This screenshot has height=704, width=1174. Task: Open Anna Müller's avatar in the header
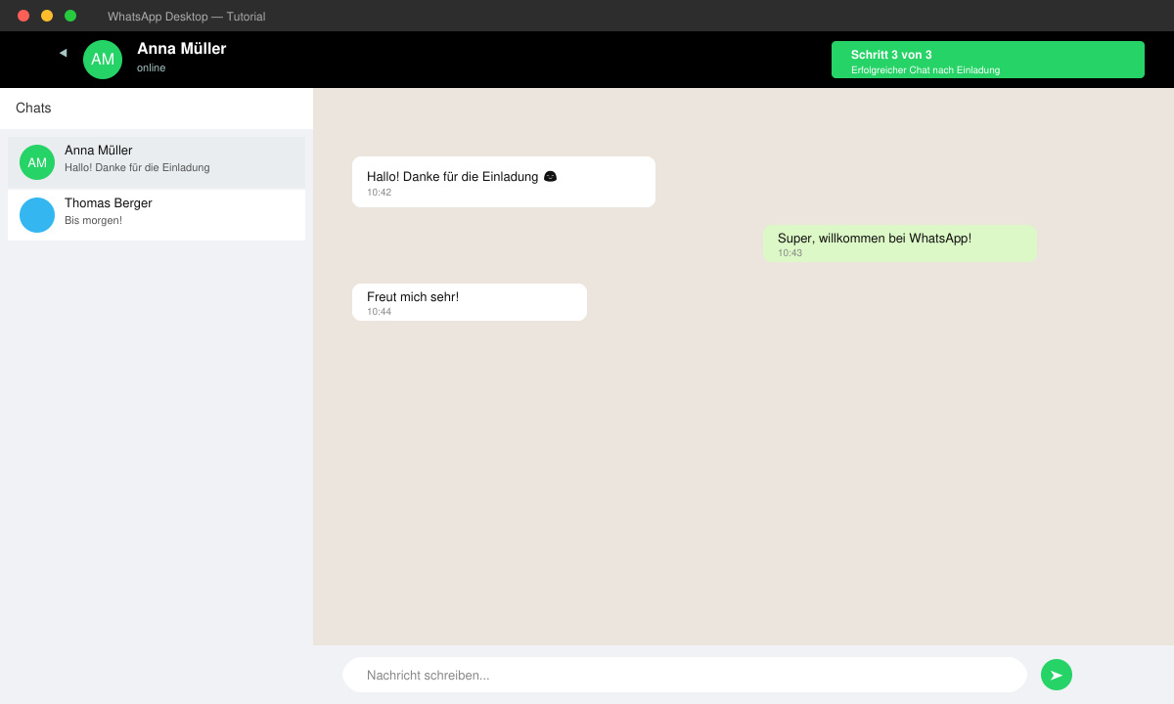point(103,60)
